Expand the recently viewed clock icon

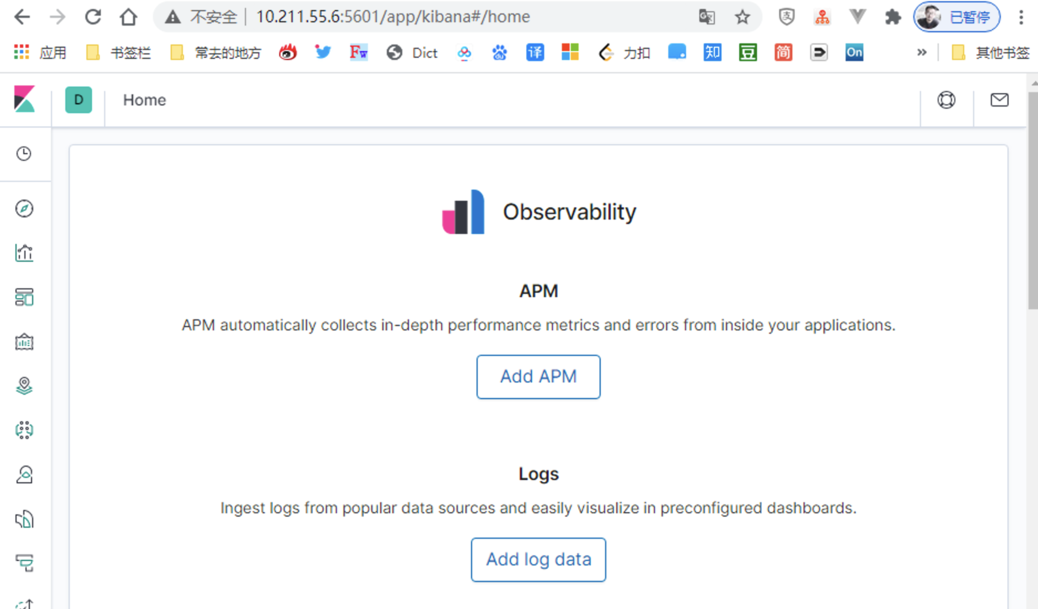click(x=24, y=154)
